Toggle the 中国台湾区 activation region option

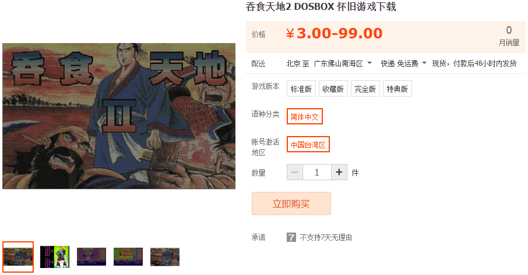(x=308, y=144)
